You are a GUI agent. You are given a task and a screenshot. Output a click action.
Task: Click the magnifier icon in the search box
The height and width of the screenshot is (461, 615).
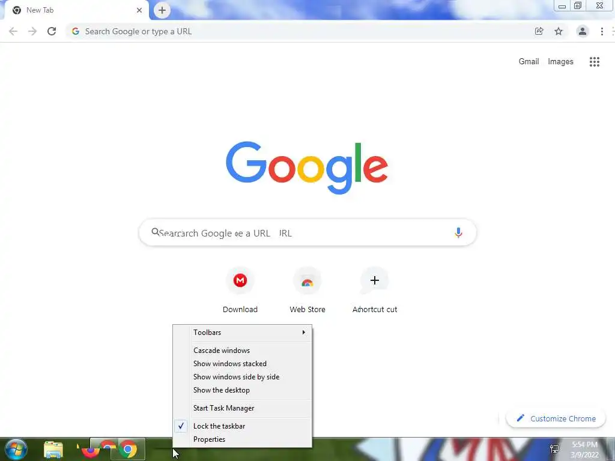pyautogui.click(x=156, y=232)
